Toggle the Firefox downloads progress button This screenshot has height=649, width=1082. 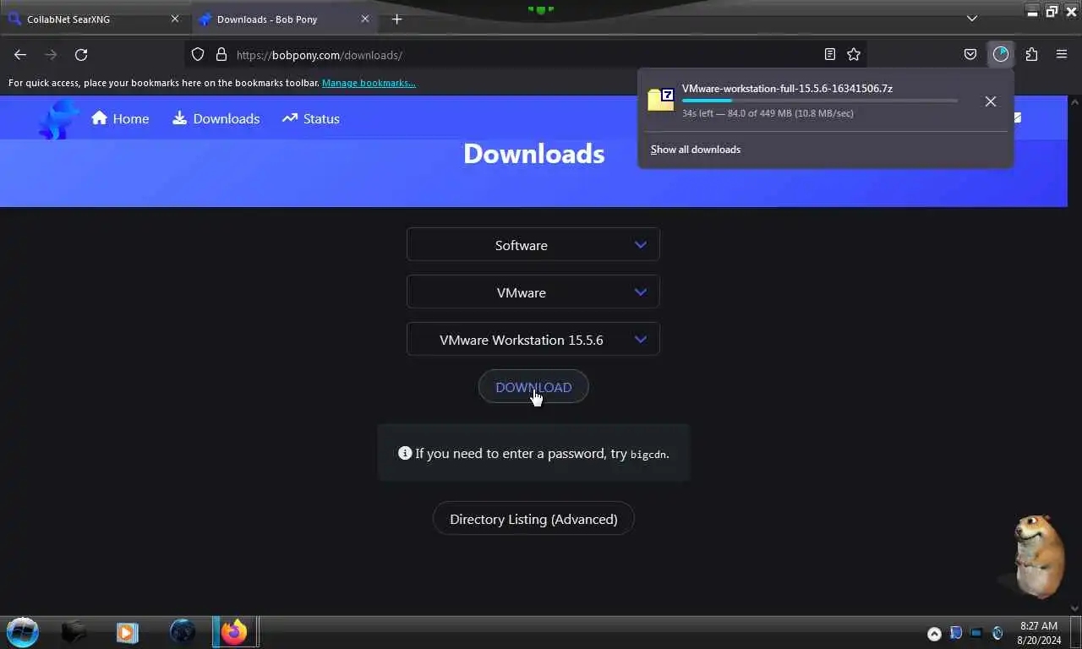[1001, 54]
